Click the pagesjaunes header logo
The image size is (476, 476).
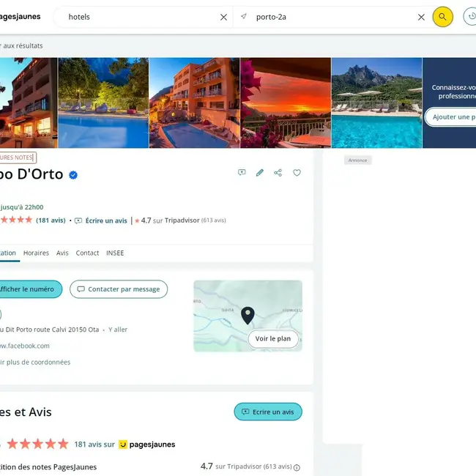[20, 17]
